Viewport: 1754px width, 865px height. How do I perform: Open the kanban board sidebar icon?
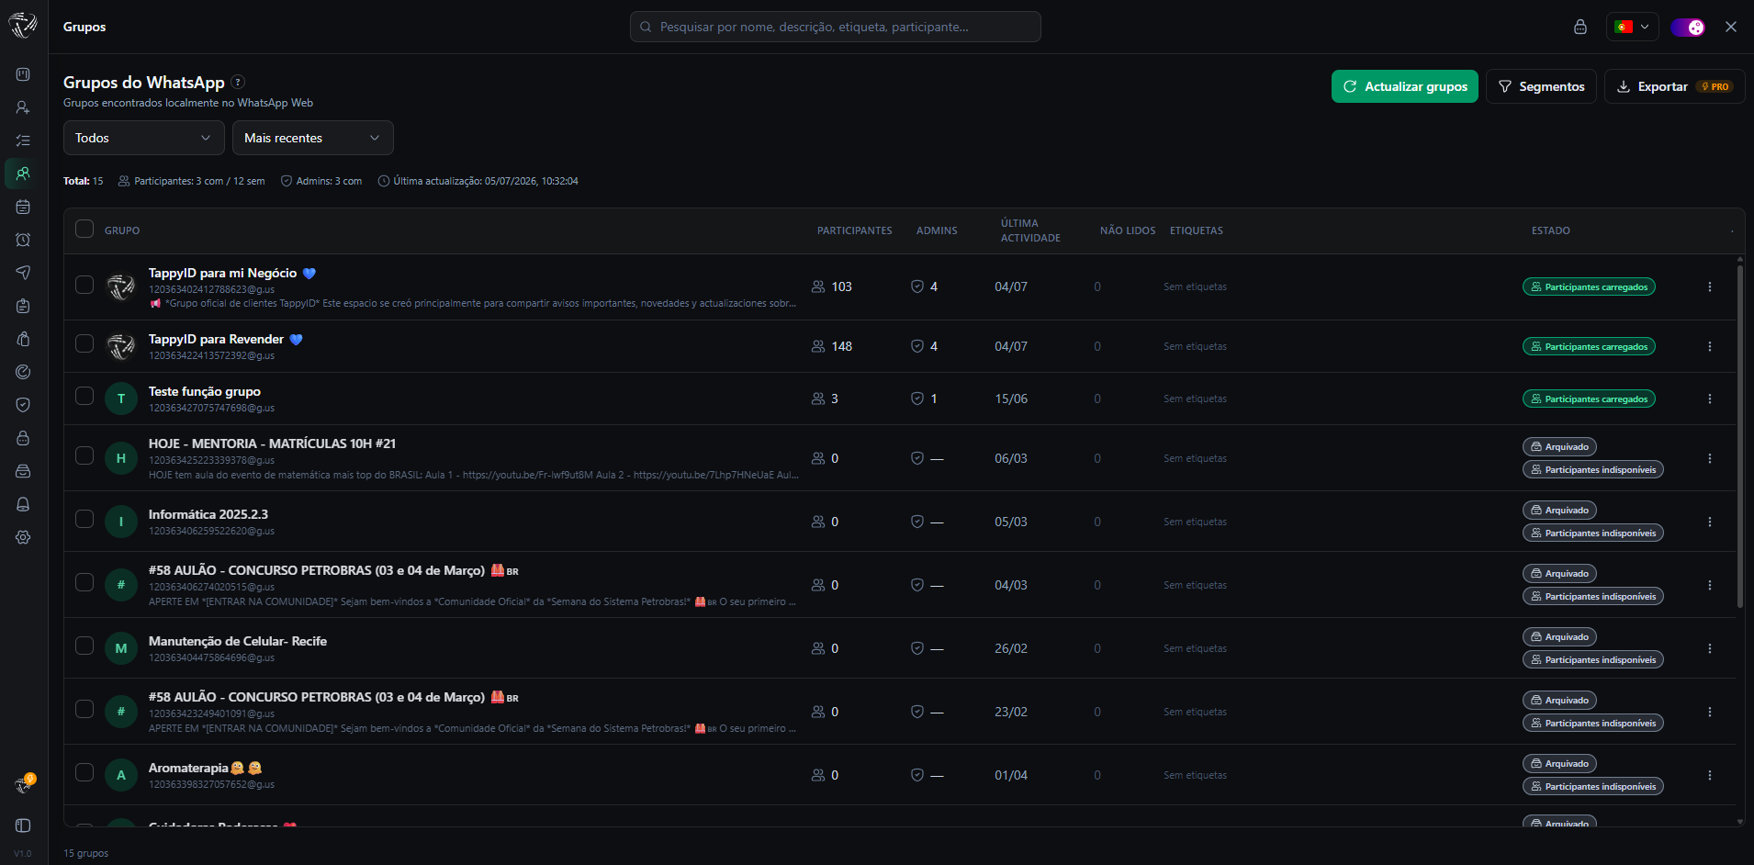(23, 74)
